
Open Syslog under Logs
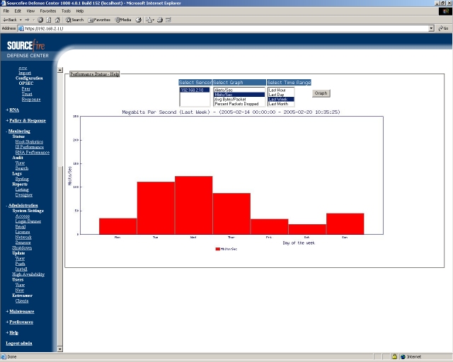[22, 179]
